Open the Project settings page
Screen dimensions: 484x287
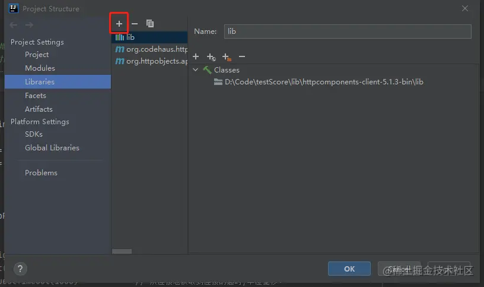tap(37, 55)
